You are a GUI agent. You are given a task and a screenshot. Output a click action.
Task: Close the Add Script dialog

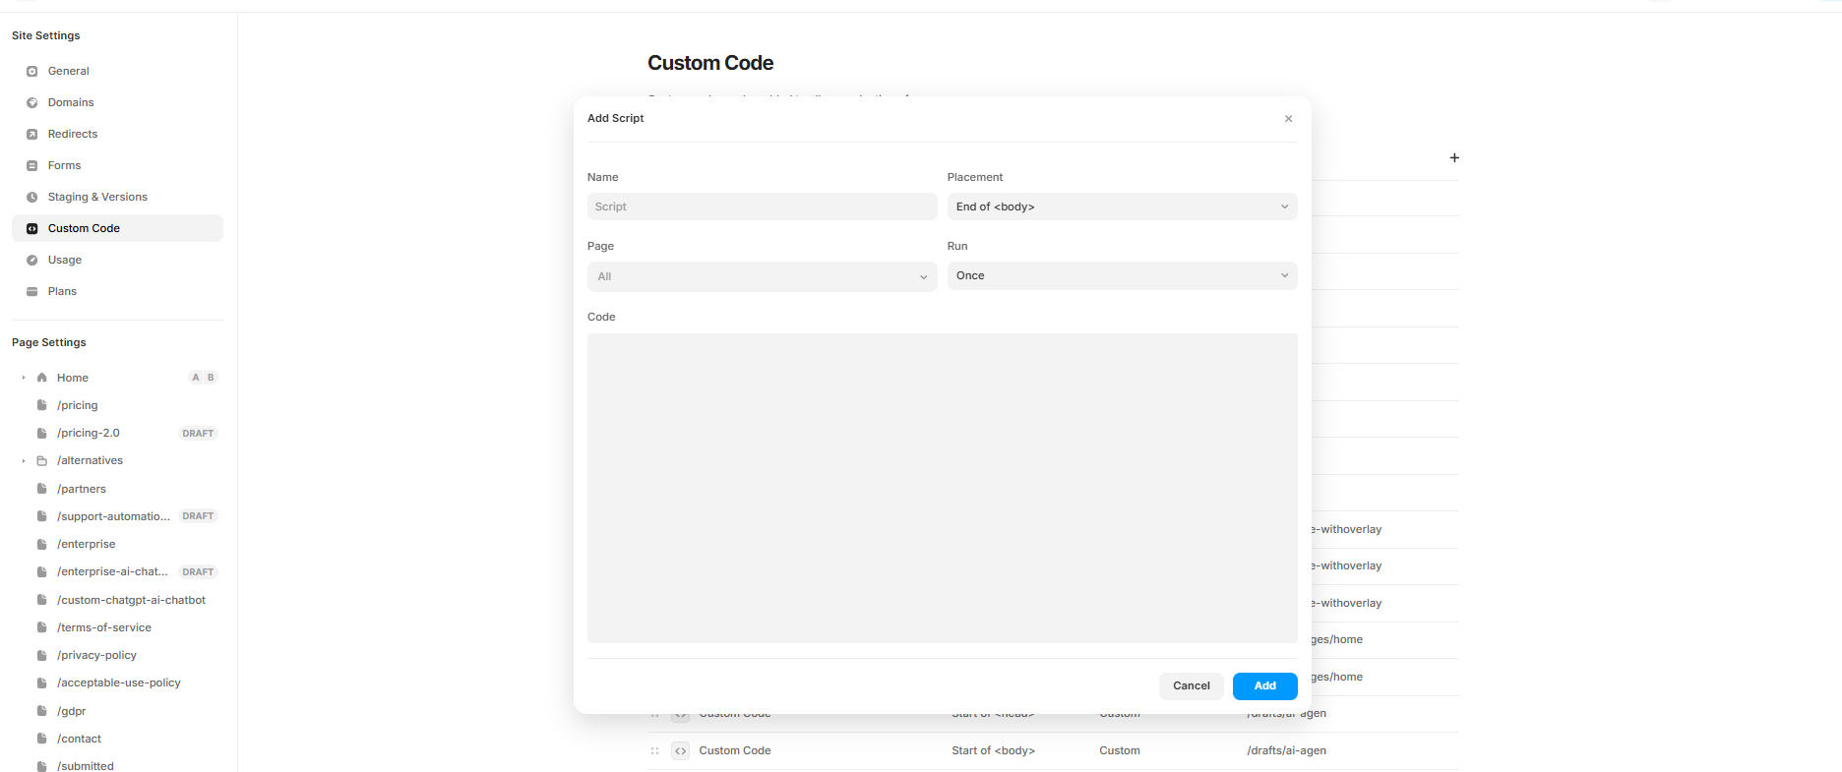[1288, 118]
